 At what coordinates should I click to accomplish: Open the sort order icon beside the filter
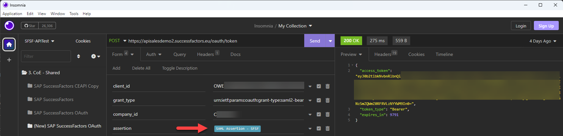(79, 56)
